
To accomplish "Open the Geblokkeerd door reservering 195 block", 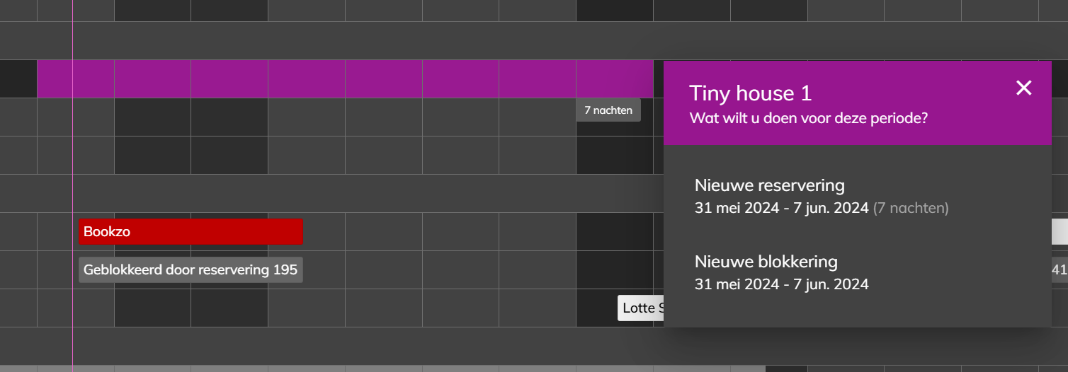I will (191, 269).
